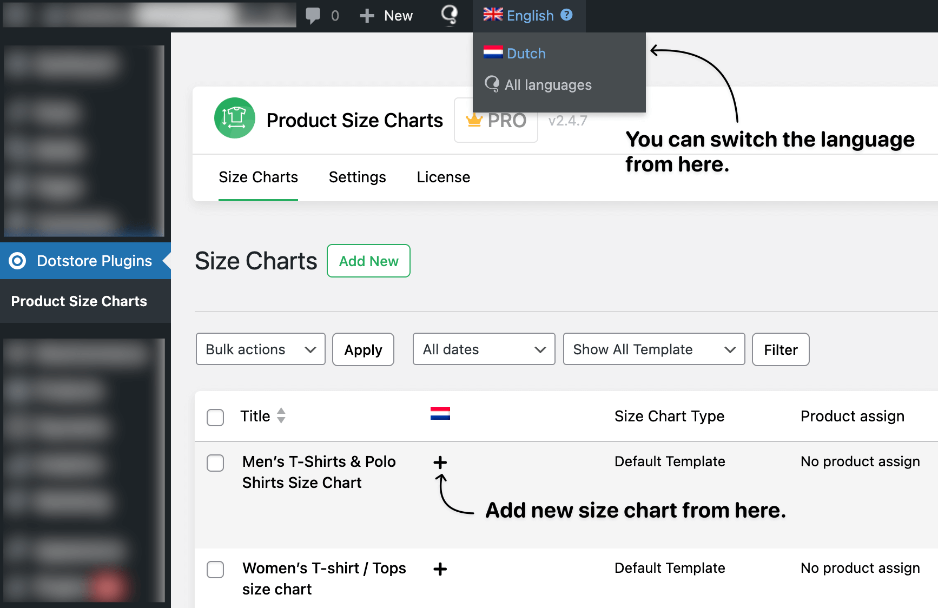
Task: Open the WPML globe icon in the admin bar
Action: [449, 15]
